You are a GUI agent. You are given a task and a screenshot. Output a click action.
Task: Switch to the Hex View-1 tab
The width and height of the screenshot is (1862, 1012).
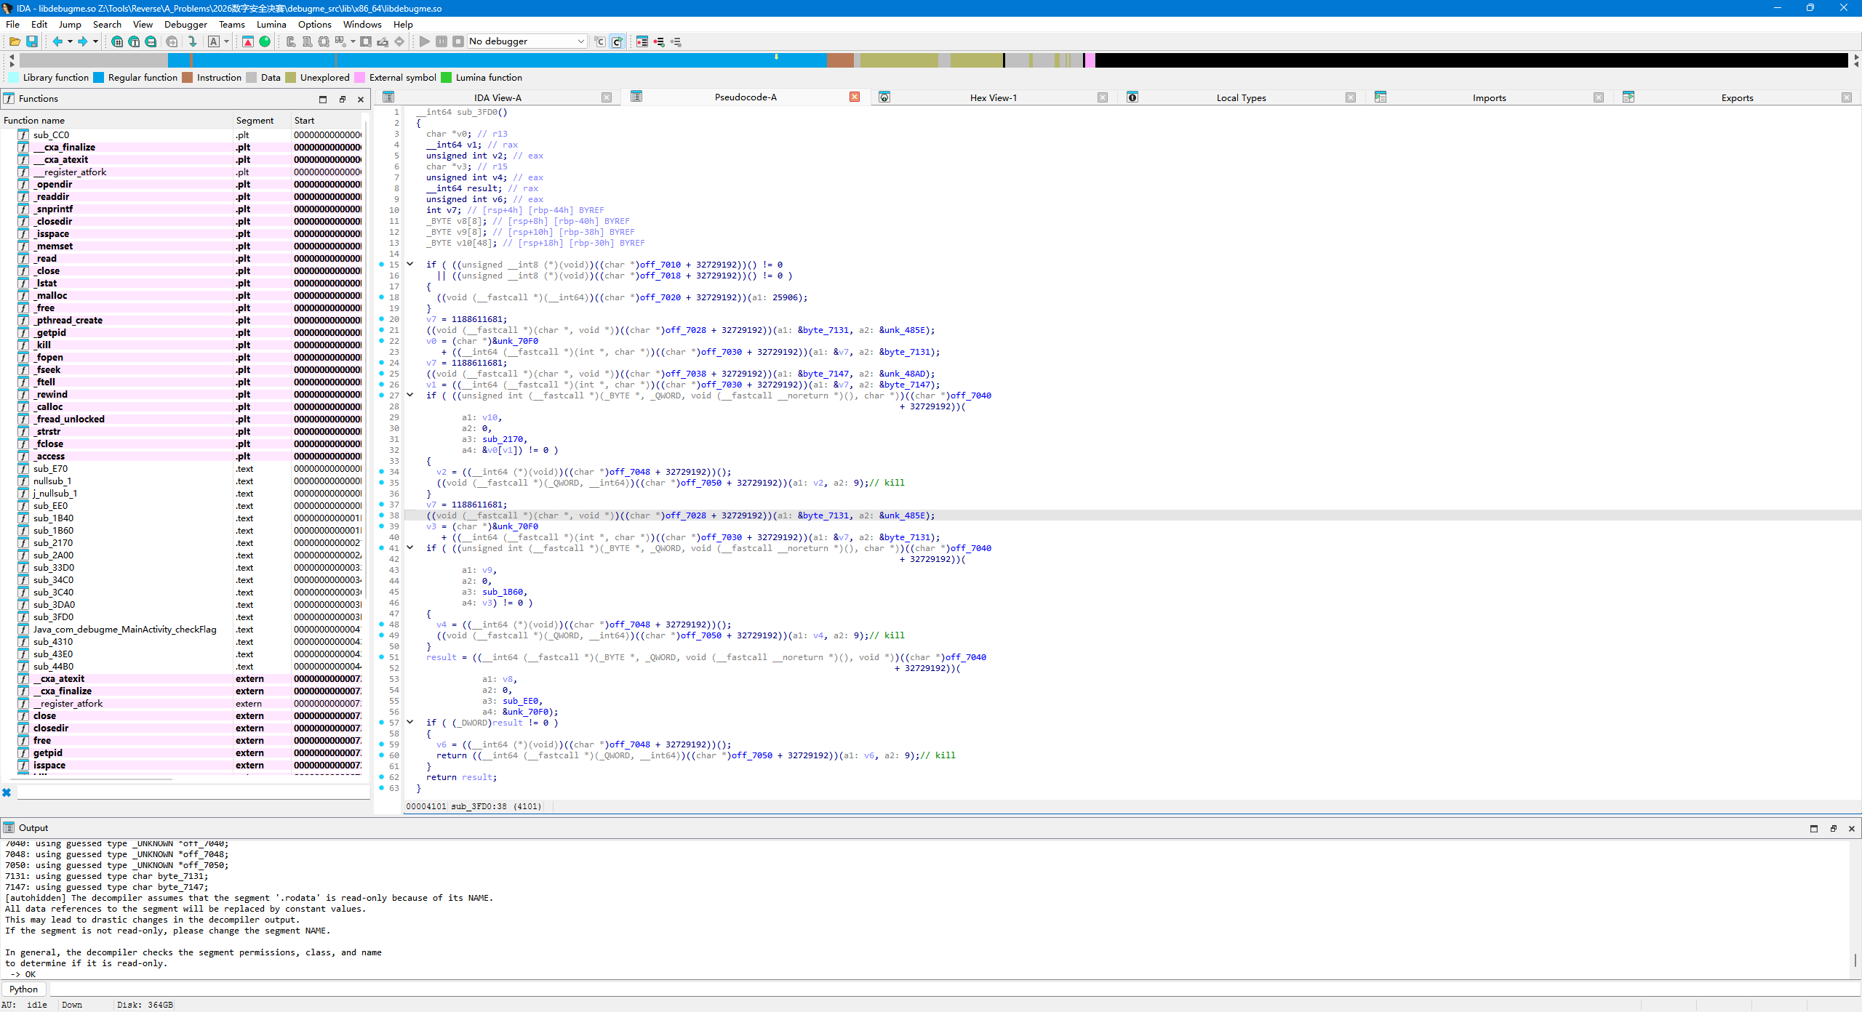pos(993,97)
